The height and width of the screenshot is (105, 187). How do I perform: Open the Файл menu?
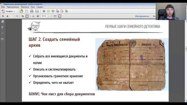(3, 7)
